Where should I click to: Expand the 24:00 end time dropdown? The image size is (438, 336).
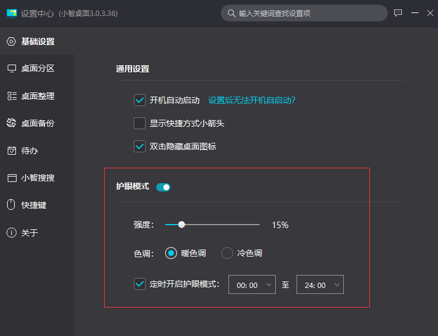(320, 284)
